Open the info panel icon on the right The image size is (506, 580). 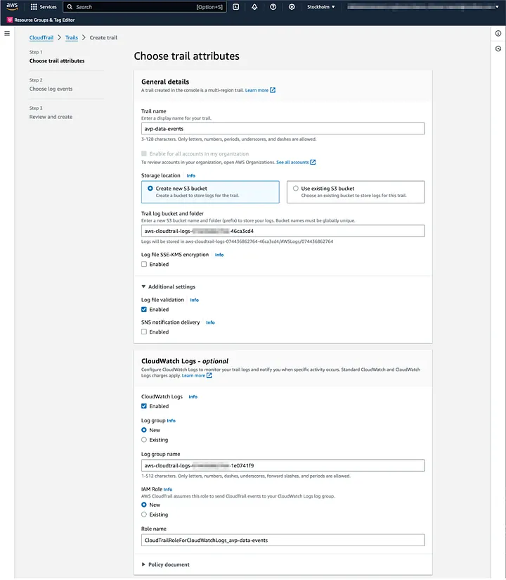[x=498, y=33]
